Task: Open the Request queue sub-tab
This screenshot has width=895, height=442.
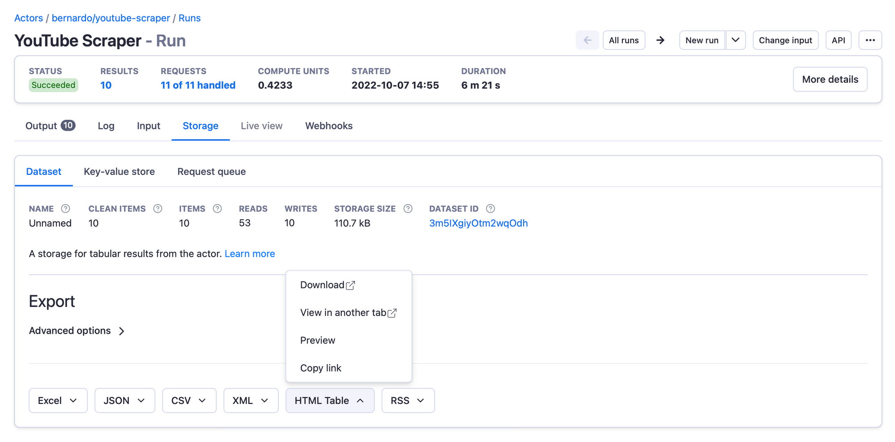Action: click(x=212, y=171)
